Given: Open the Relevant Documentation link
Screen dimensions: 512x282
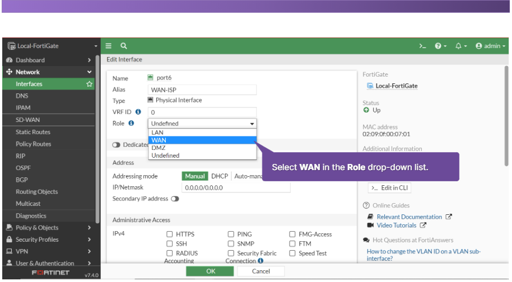Looking at the screenshot, I should click(x=409, y=217).
